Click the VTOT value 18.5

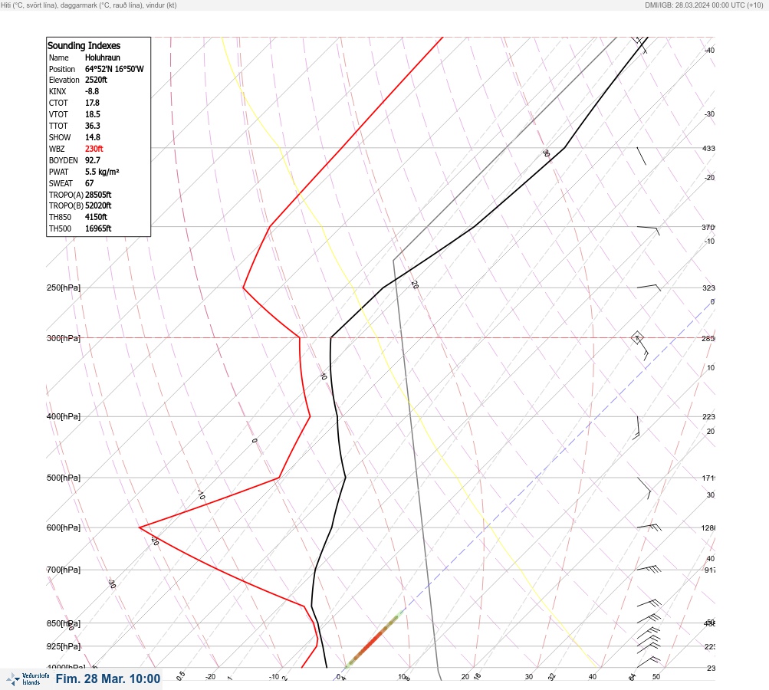click(x=93, y=114)
